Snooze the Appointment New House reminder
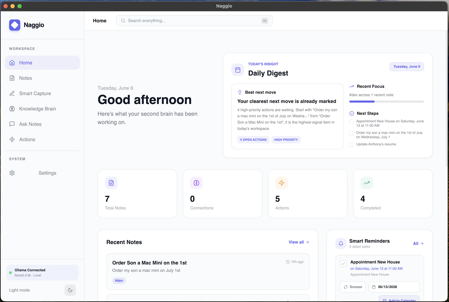The image size is (449, 302). (x=353, y=287)
